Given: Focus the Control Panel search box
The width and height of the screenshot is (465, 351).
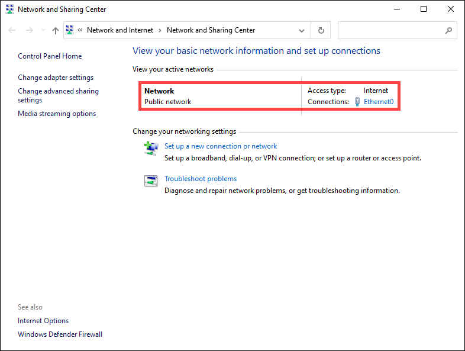Looking at the screenshot, I should (390, 30).
